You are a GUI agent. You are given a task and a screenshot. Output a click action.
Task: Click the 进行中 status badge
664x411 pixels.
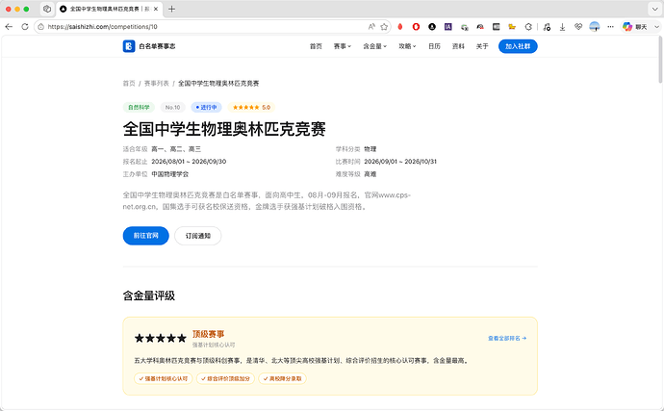(206, 107)
